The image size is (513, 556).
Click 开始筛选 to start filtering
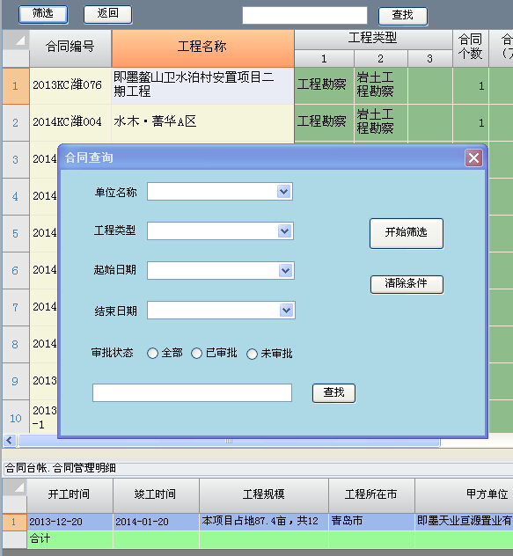pyautogui.click(x=407, y=233)
